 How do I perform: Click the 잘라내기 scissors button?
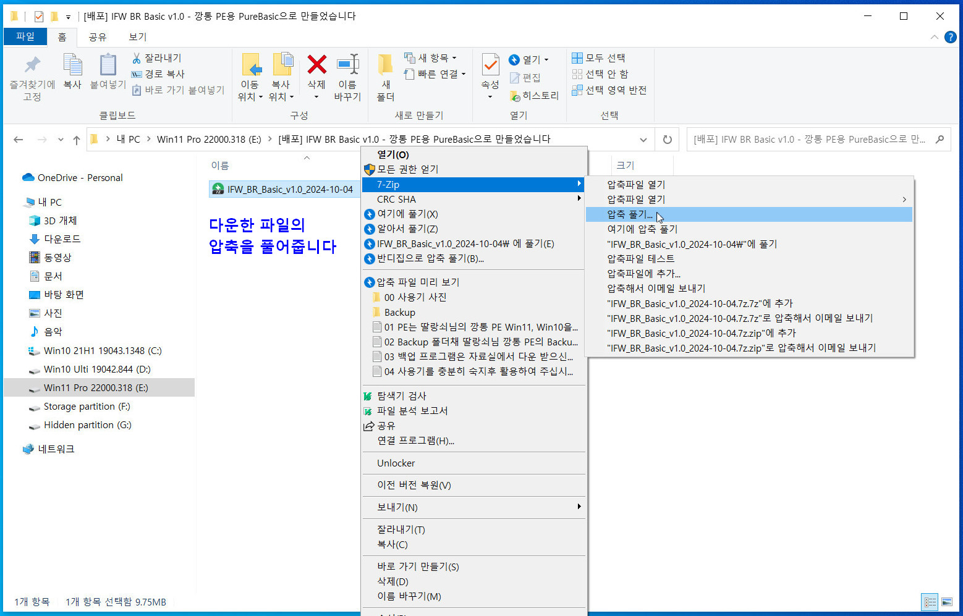157,58
